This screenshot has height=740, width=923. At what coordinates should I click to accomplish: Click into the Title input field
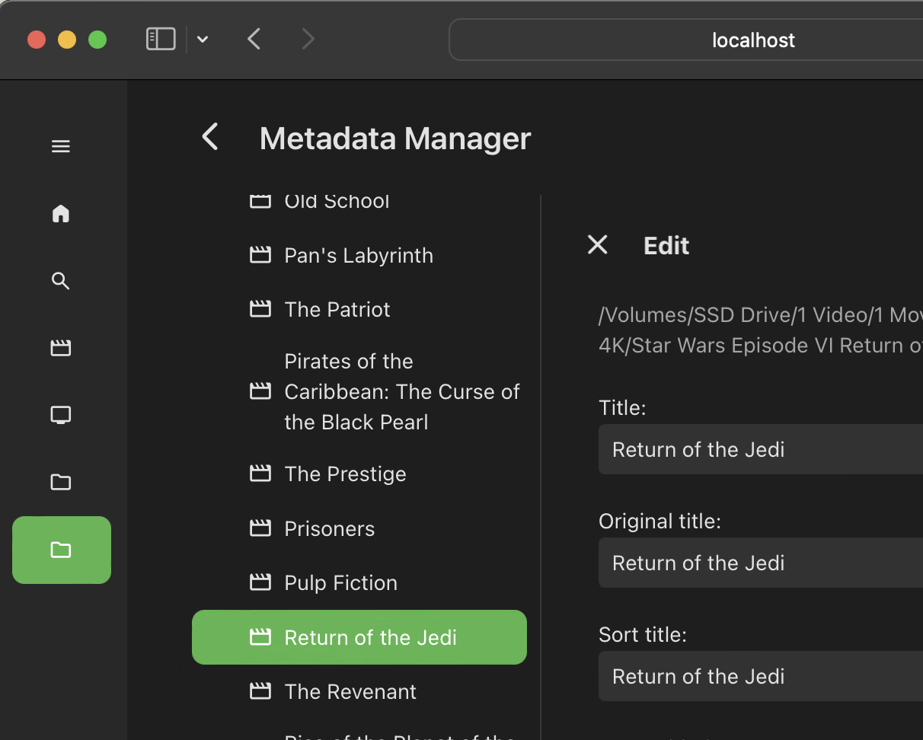click(761, 449)
